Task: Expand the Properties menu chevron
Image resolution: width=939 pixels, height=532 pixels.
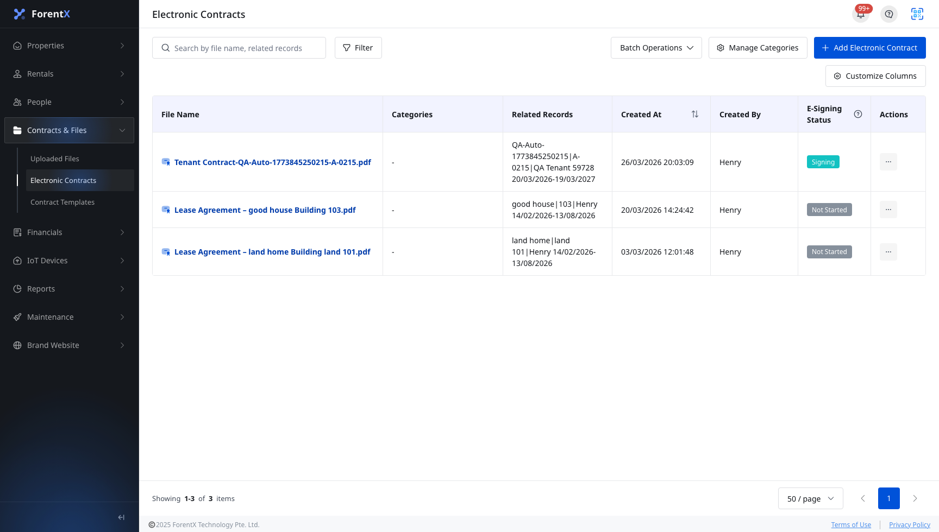Action: (122, 46)
